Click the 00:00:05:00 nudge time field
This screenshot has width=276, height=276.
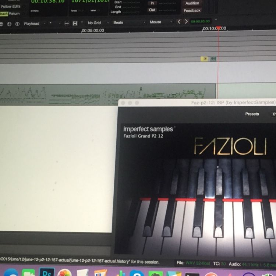tap(201, 21)
